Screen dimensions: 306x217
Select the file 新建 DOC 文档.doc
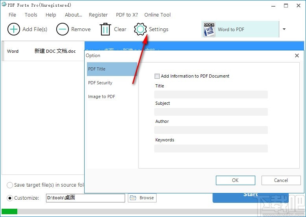click(55, 51)
